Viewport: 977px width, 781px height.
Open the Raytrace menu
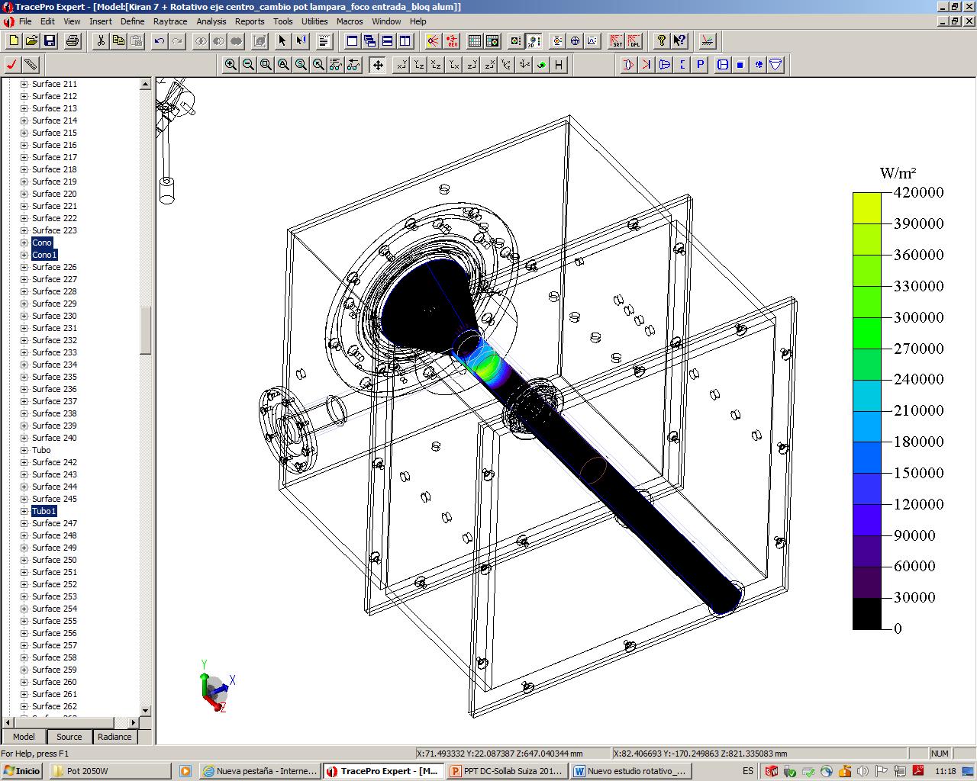tap(169, 21)
